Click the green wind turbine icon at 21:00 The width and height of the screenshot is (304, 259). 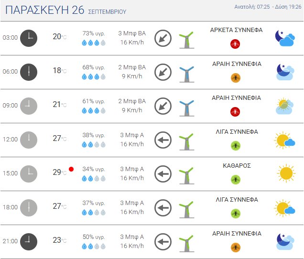tap(187, 244)
